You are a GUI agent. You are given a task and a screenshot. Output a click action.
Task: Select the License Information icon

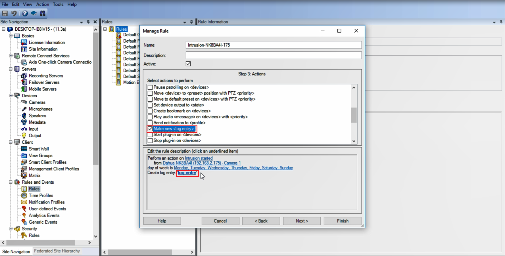(24, 42)
